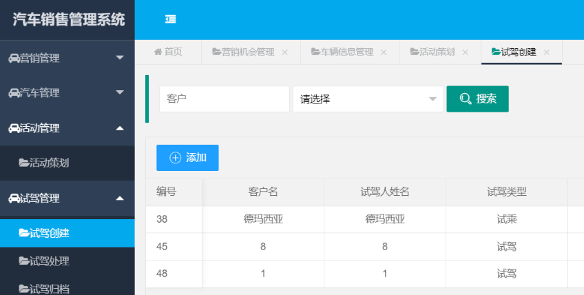Click the folder icon beside 试驾处理
The image size is (584, 295).
click(x=24, y=261)
